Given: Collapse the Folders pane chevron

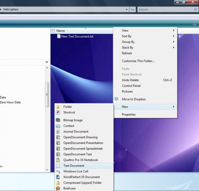Looking at the screenshot, I should [47, 62].
